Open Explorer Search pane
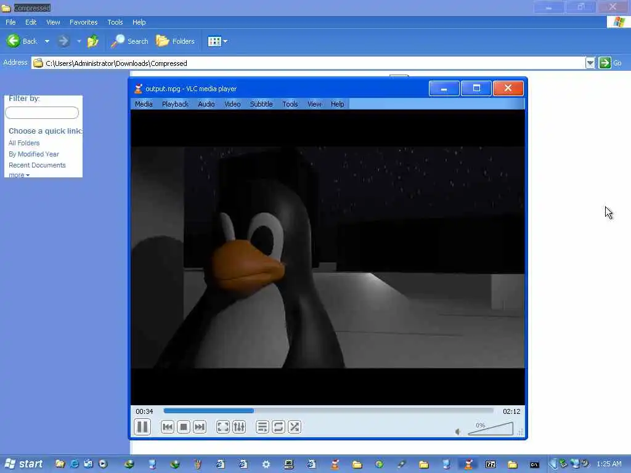This screenshot has height=473, width=631. click(129, 41)
